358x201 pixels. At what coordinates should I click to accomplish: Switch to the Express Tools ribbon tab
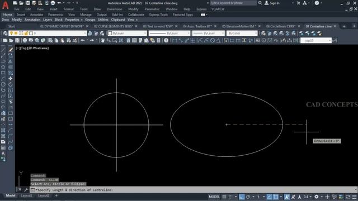click(x=158, y=15)
